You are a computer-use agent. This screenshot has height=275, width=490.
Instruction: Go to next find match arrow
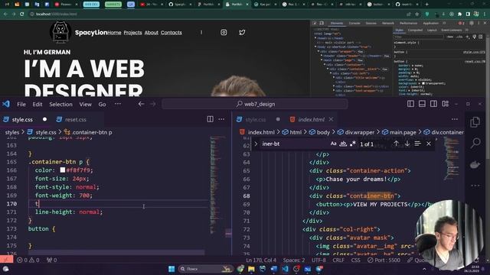click(x=407, y=144)
